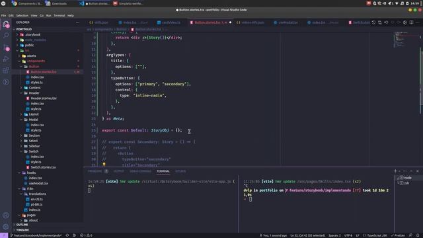
Task: Switch to the Button.stories.tsx editor tab
Action: click(210, 22)
